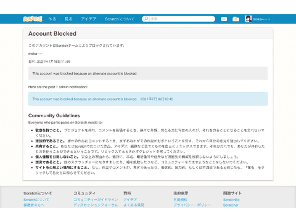Open ScratchEd footer link
The image size is (296, 222).
(231, 200)
